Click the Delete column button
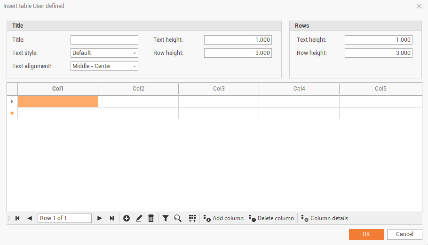The height and width of the screenshot is (245, 428). 271,218
